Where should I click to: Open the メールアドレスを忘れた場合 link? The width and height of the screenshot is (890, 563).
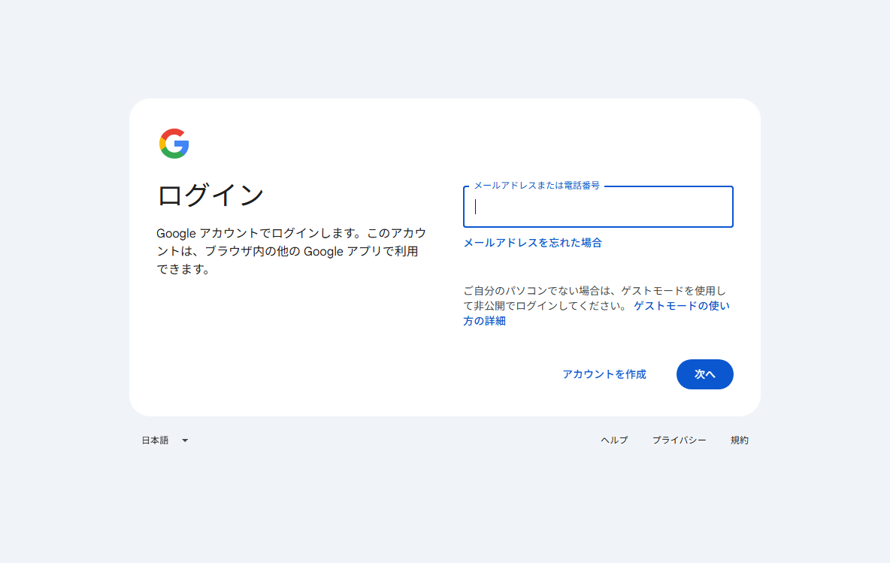coord(532,243)
